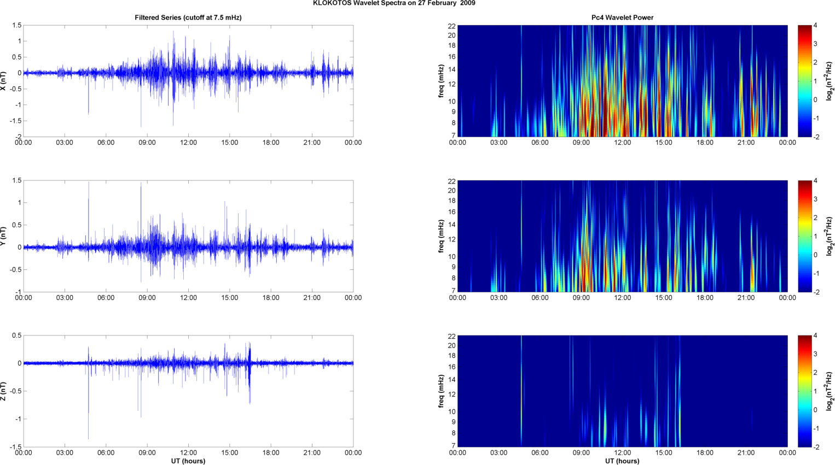This screenshot has width=835, height=465.
Task: Click the top X-component wavelet spectrogram
Action: tap(622, 81)
